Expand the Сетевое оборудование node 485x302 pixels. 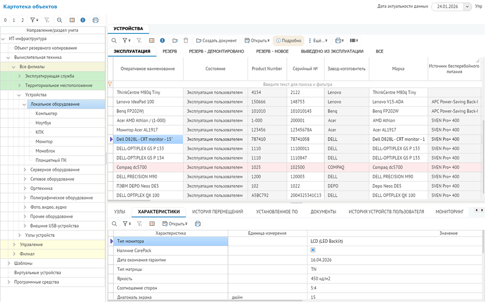pos(25,179)
